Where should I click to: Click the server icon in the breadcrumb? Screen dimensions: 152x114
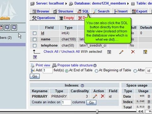tap(32, 4)
